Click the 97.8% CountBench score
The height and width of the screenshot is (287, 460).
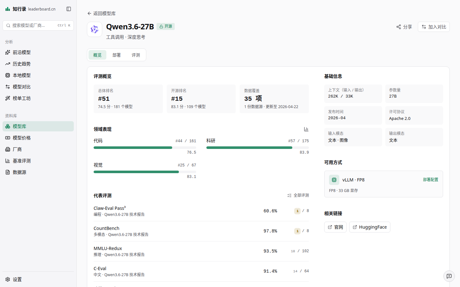270,231
